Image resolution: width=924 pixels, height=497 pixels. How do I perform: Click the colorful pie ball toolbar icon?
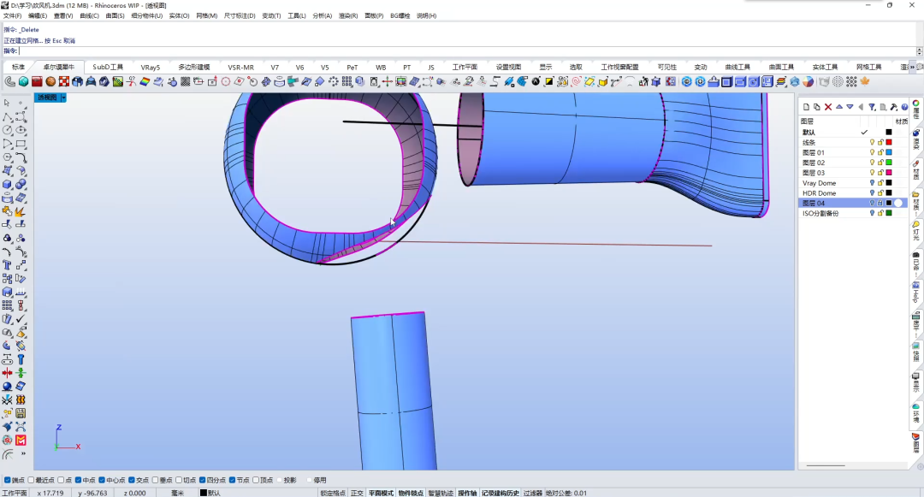808,82
